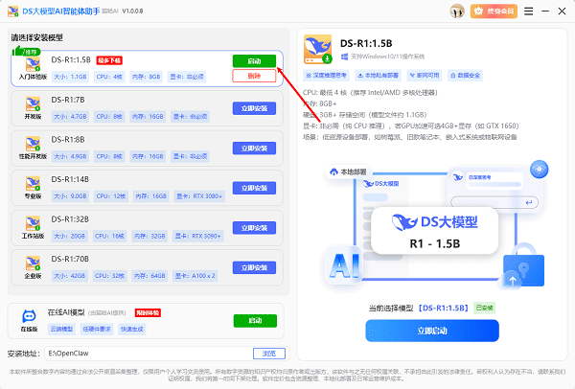Click the orange 终身会员 membership badge
The width and height of the screenshot is (575, 389).
(494, 11)
